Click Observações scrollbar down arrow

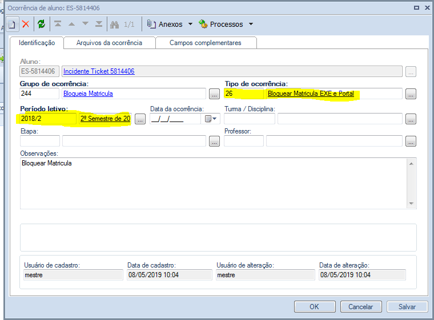point(411,204)
